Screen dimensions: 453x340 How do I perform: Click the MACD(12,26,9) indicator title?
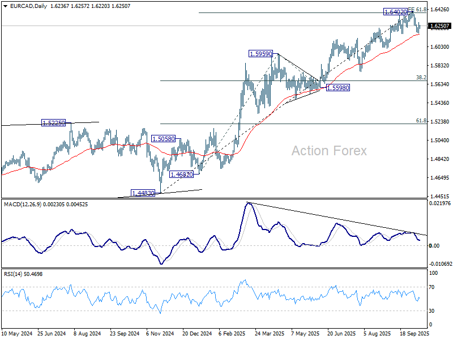(23, 205)
